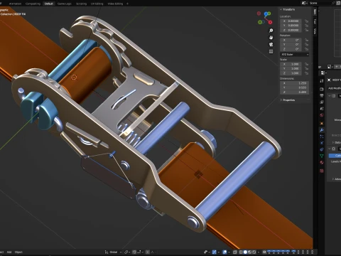Toggle proportional editing in viewport header
The width and height of the screenshot is (341, 256).
point(148,252)
